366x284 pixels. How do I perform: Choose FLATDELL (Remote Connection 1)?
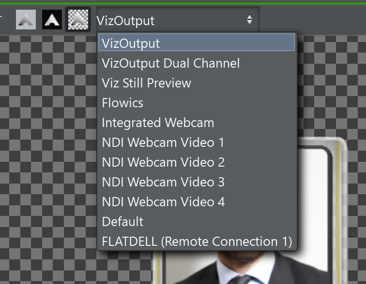197,241
